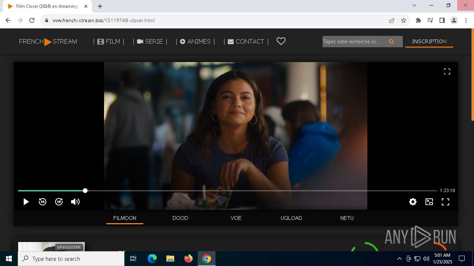
Task: Reload the current page
Action: [32, 20]
